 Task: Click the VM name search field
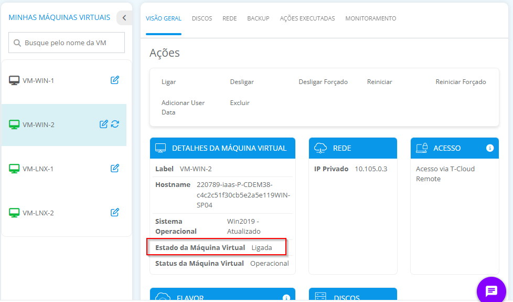point(67,43)
